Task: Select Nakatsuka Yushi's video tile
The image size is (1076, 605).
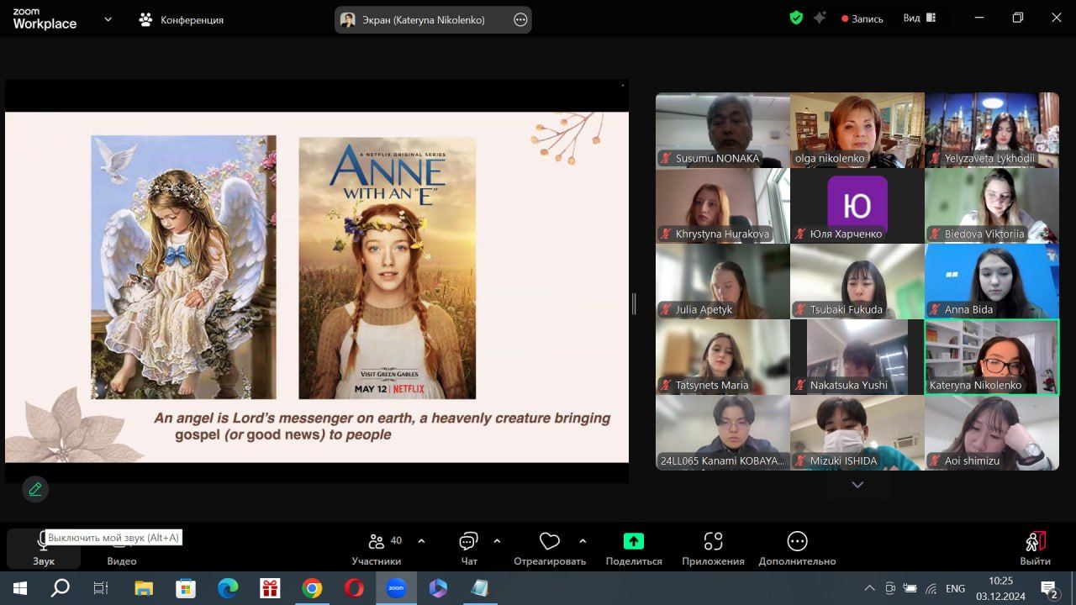Action: click(857, 357)
